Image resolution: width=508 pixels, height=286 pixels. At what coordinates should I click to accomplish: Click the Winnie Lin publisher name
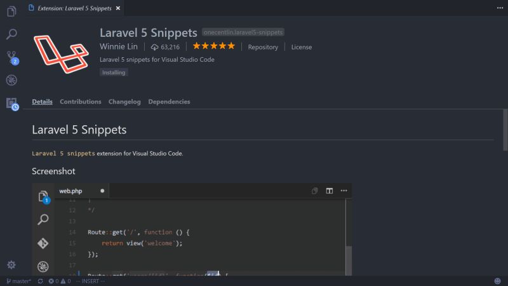tap(119, 46)
